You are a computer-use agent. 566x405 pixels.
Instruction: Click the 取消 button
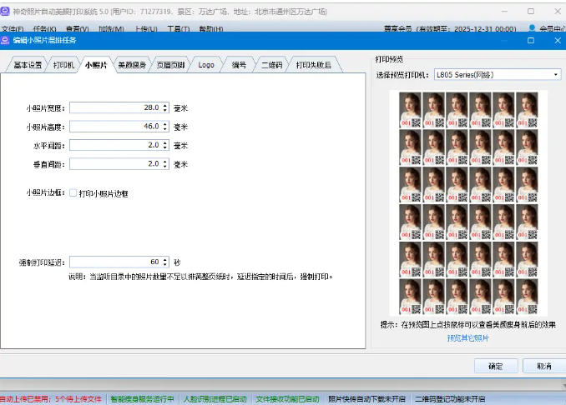click(x=543, y=366)
